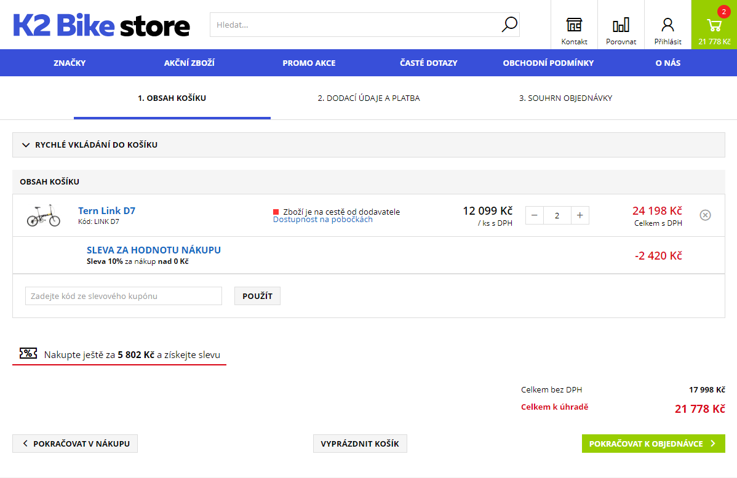Screen dimensions: 737x478
Task: Open the Tern Link D7 product link
Action: tap(106, 210)
